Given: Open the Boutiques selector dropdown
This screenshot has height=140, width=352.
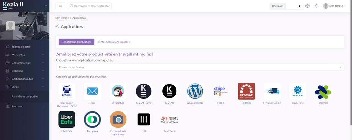Looking at the screenshot, I should (x=294, y=6).
